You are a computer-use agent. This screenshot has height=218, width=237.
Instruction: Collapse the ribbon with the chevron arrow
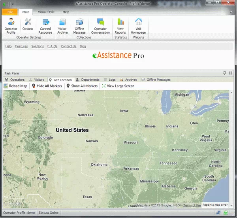[x=231, y=12]
